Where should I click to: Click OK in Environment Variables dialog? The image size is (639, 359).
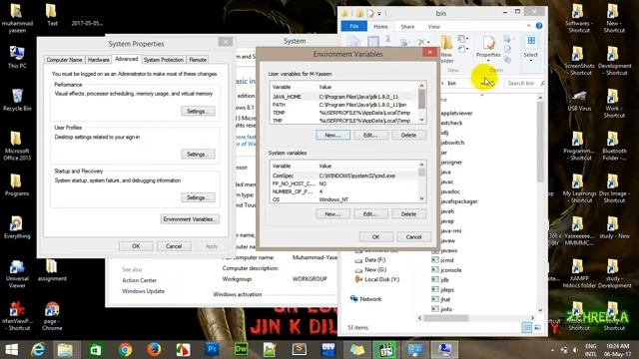click(375, 237)
